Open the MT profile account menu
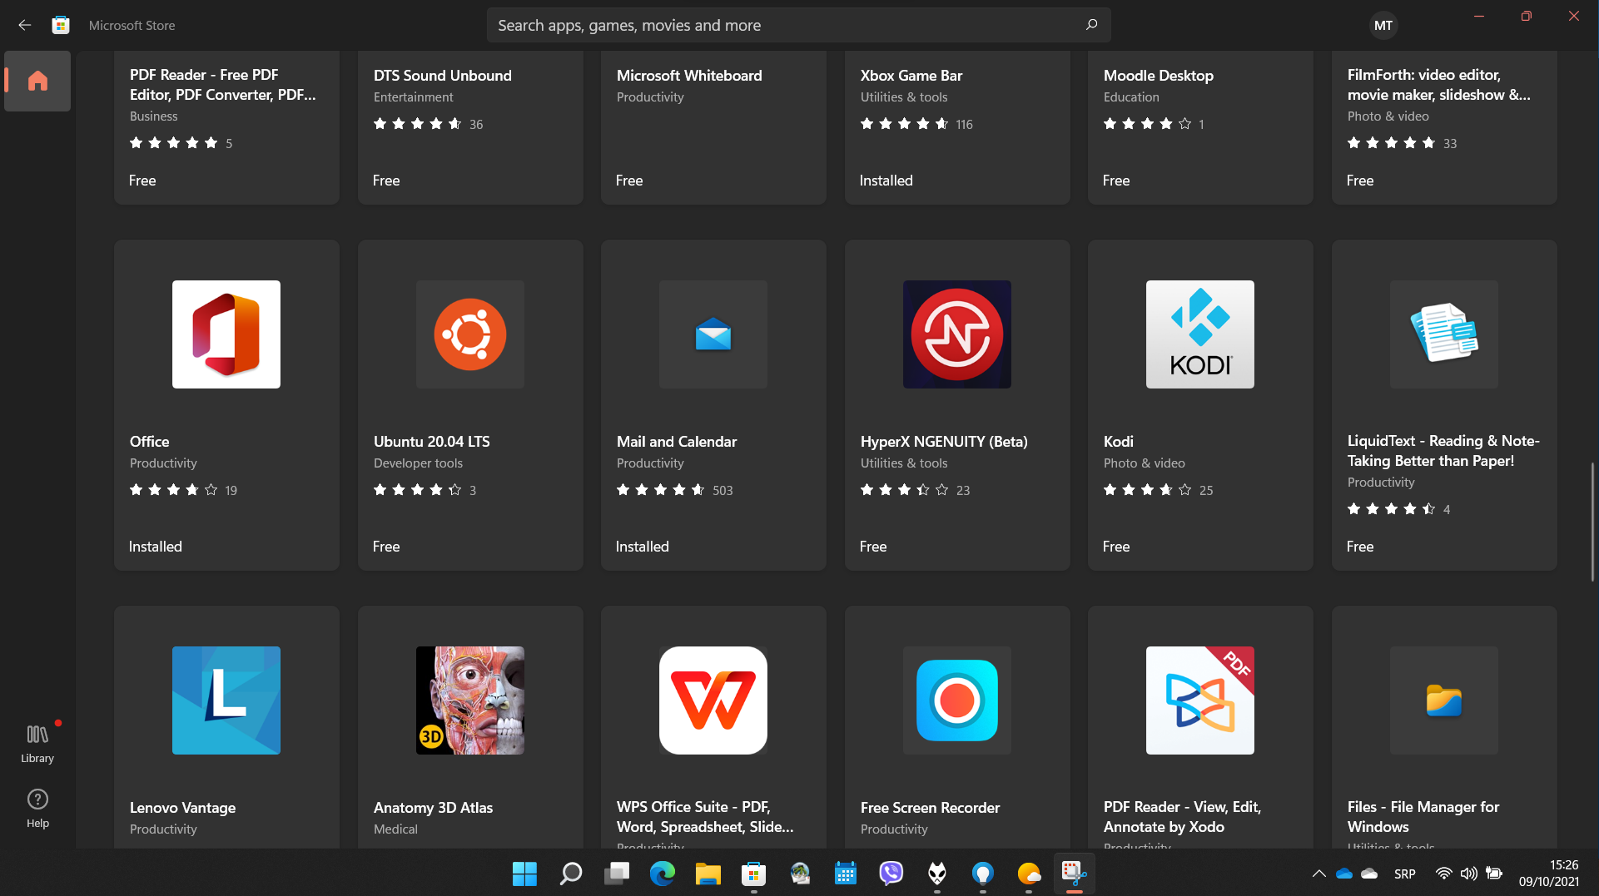 tap(1383, 25)
